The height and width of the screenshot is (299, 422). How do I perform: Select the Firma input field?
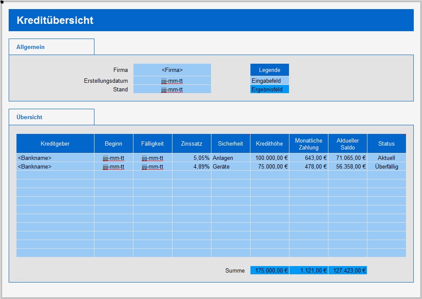172,70
